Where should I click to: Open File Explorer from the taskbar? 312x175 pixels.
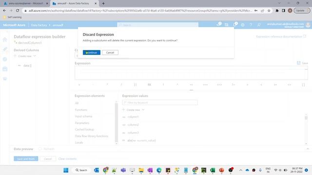click(x=141, y=170)
